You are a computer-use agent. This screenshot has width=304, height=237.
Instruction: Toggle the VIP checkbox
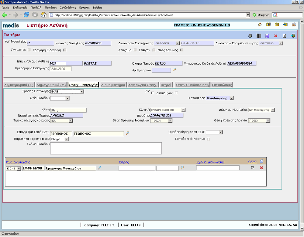[x=153, y=93]
